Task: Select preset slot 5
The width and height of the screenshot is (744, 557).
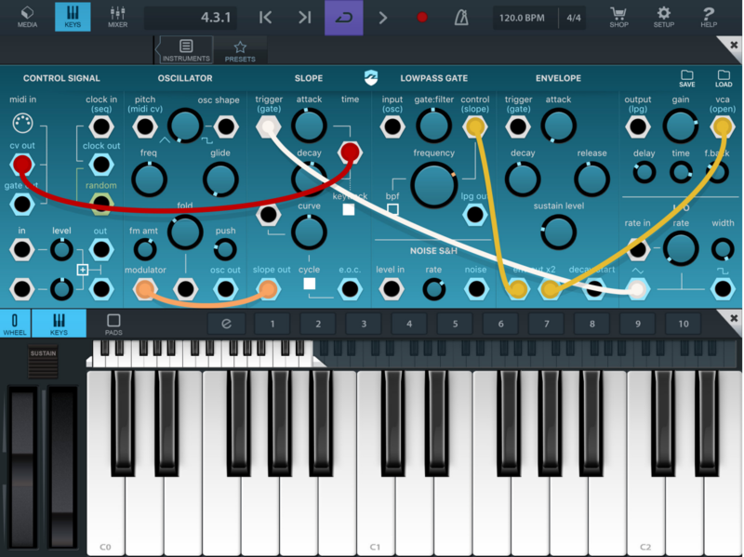Action: (x=455, y=324)
